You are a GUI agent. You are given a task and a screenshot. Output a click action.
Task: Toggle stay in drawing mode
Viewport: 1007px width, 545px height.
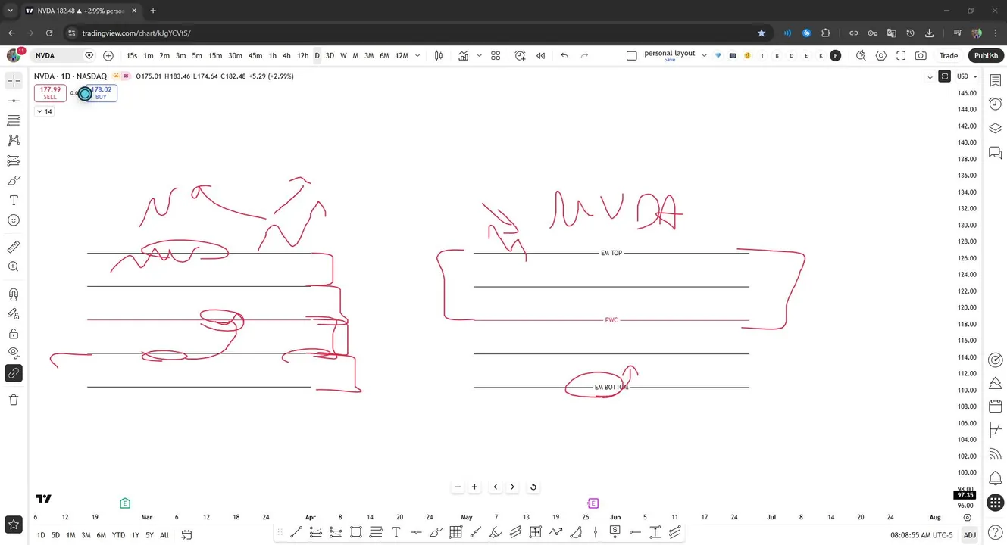click(14, 313)
